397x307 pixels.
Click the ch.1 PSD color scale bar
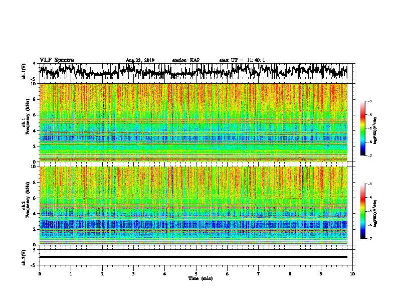363,128
